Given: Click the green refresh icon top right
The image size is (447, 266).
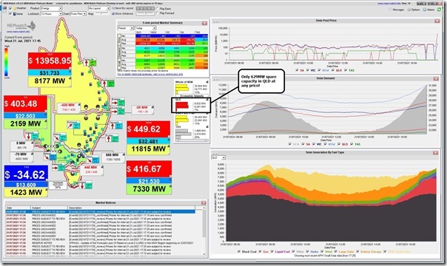Looking at the screenshot, I should click(439, 10).
